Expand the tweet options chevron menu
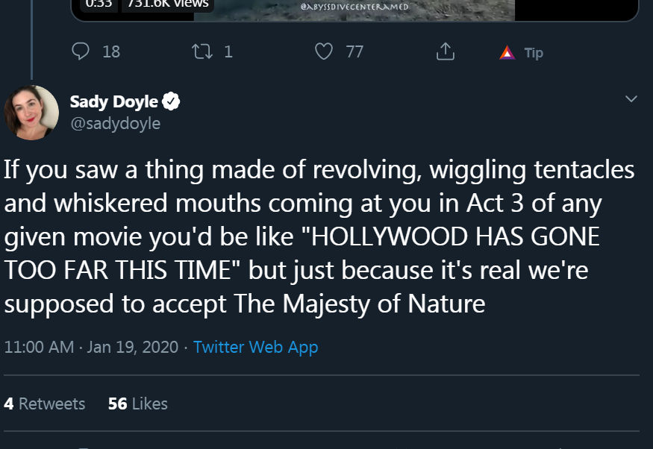Viewport: 653px width, 449px height. point(631,98)
